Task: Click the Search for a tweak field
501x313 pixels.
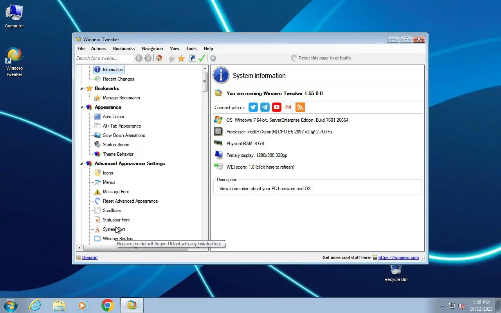Action: pos(104,58)
